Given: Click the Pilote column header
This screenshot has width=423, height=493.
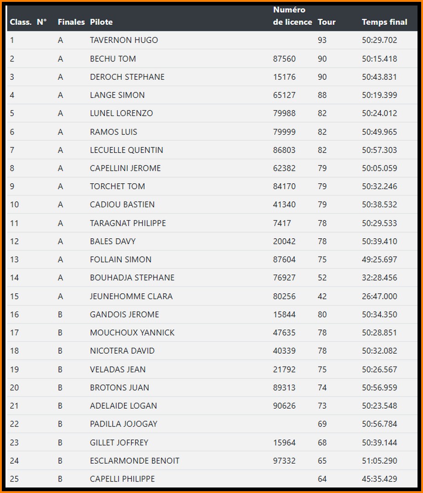Looking at the screenshot, I should pos(101,22).
